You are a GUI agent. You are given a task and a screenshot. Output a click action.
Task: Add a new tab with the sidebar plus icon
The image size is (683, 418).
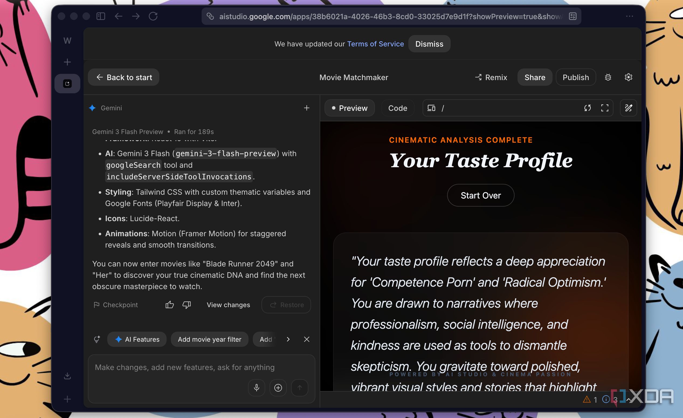pyautogui.click(x=67, y=62)
